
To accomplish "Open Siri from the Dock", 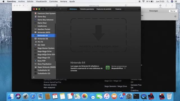I will pyautogui.click(x=18, y=96).
